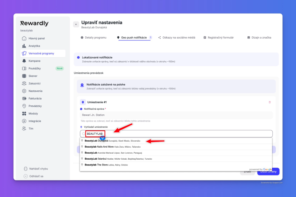Open Hlavný panel from the sidebar
Image resolution: width=296 pixels, height=197 pixels.
click(43, 38)
